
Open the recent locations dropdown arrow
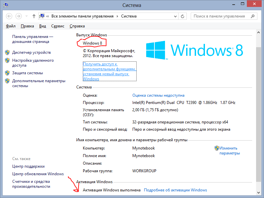26,16
